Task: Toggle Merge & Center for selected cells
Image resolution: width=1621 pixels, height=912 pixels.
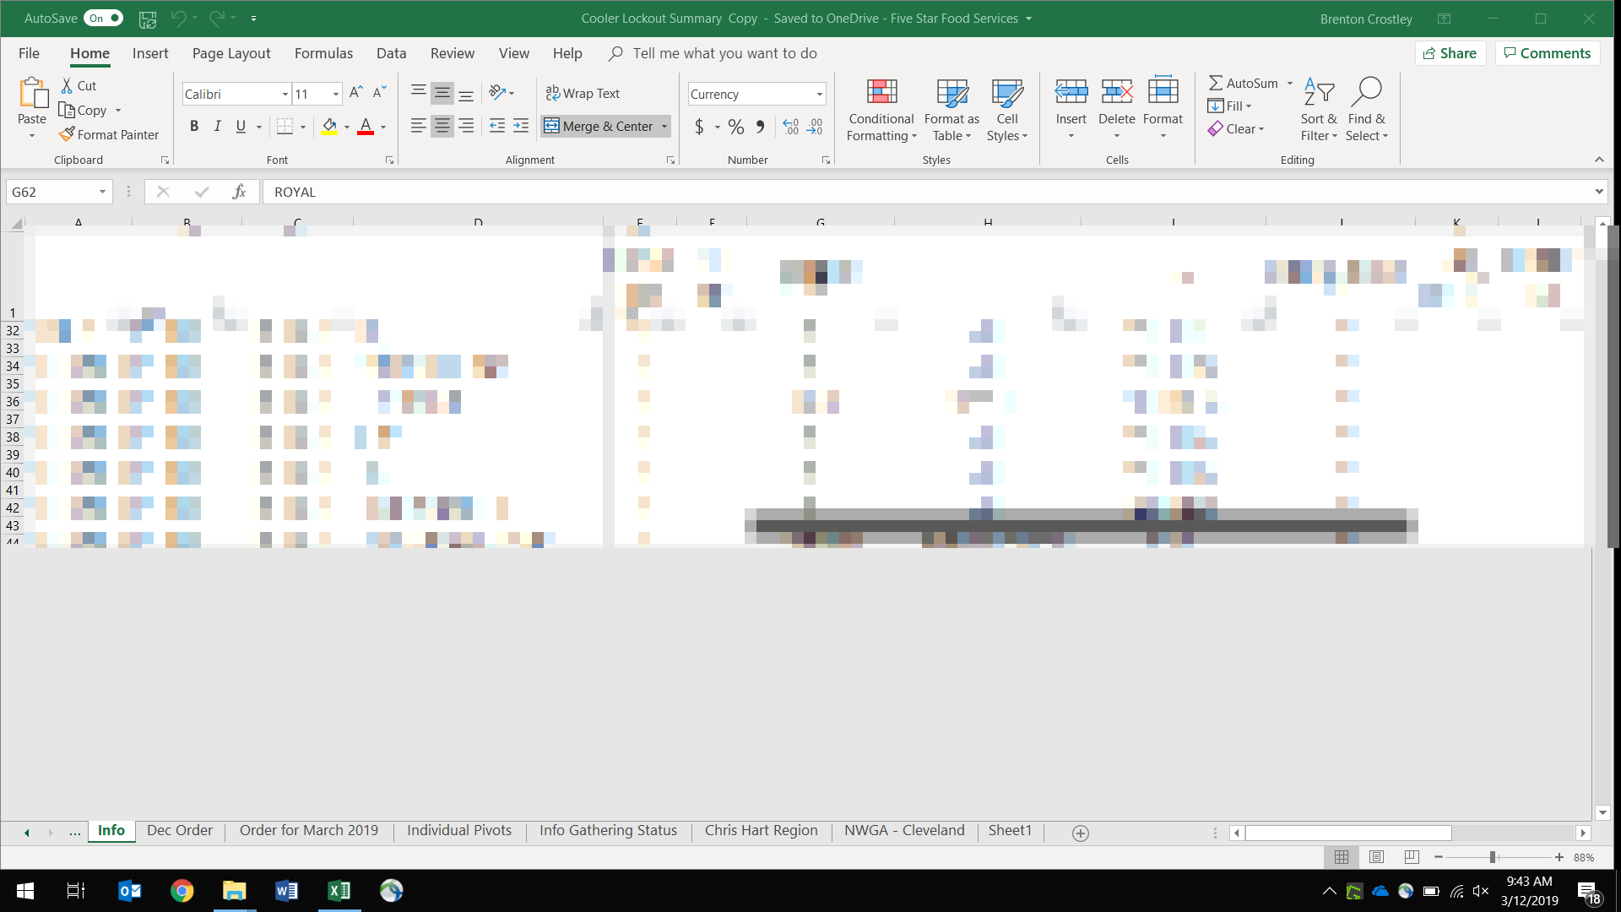Action: click(x=601, y=126)
